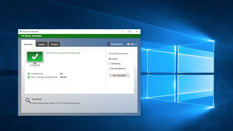Click the Viren- und Spywaredefinitionen label
Image resolution: width=233 pixels, height=131 pixels.
(44, 77)
